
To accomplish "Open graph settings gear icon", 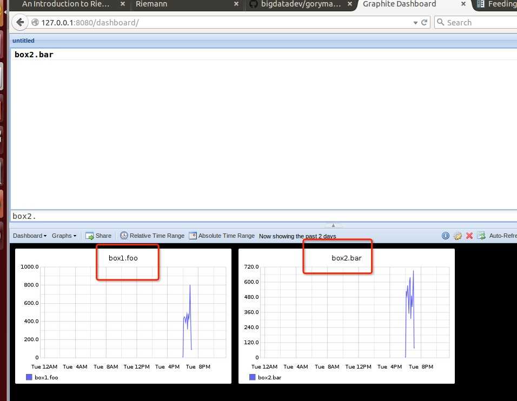I will [x=458, y=236].
